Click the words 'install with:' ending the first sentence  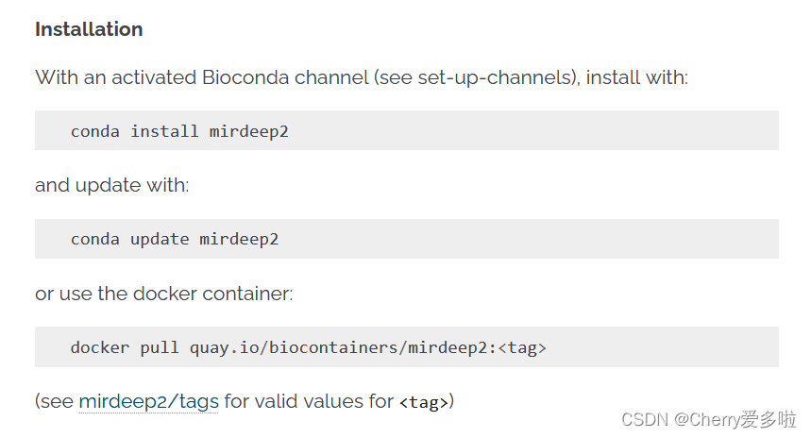[x=637, y=77]
